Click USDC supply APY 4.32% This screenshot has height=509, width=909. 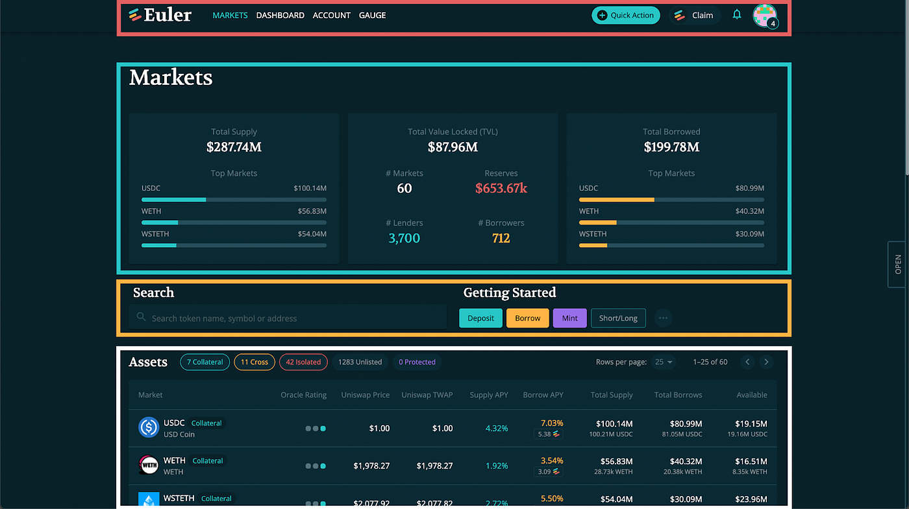497,429
